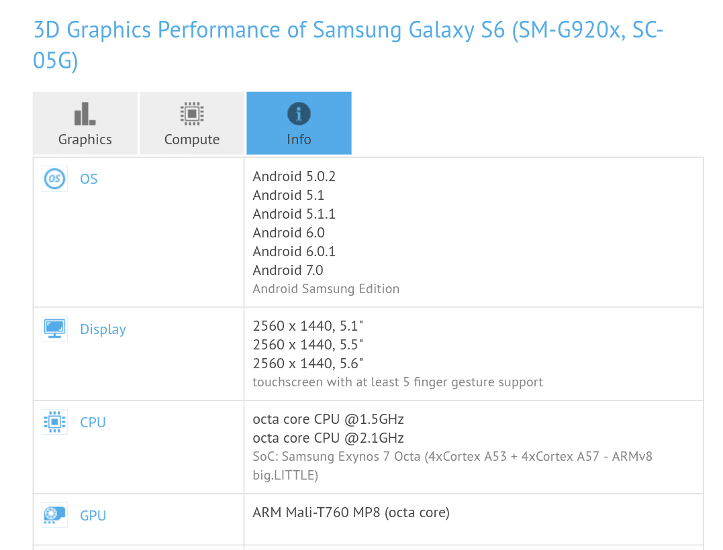Click the 2560 x 1440, 5.1" display entry

pos(307,326)
